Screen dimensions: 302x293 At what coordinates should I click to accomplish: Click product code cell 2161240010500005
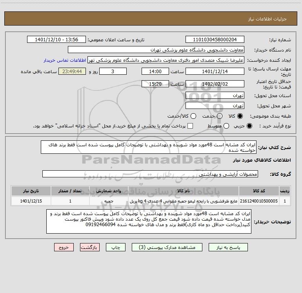click(259, 201)
